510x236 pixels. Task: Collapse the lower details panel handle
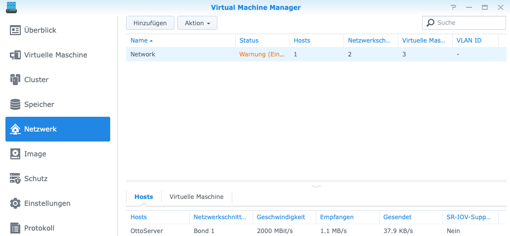point(316,186)
